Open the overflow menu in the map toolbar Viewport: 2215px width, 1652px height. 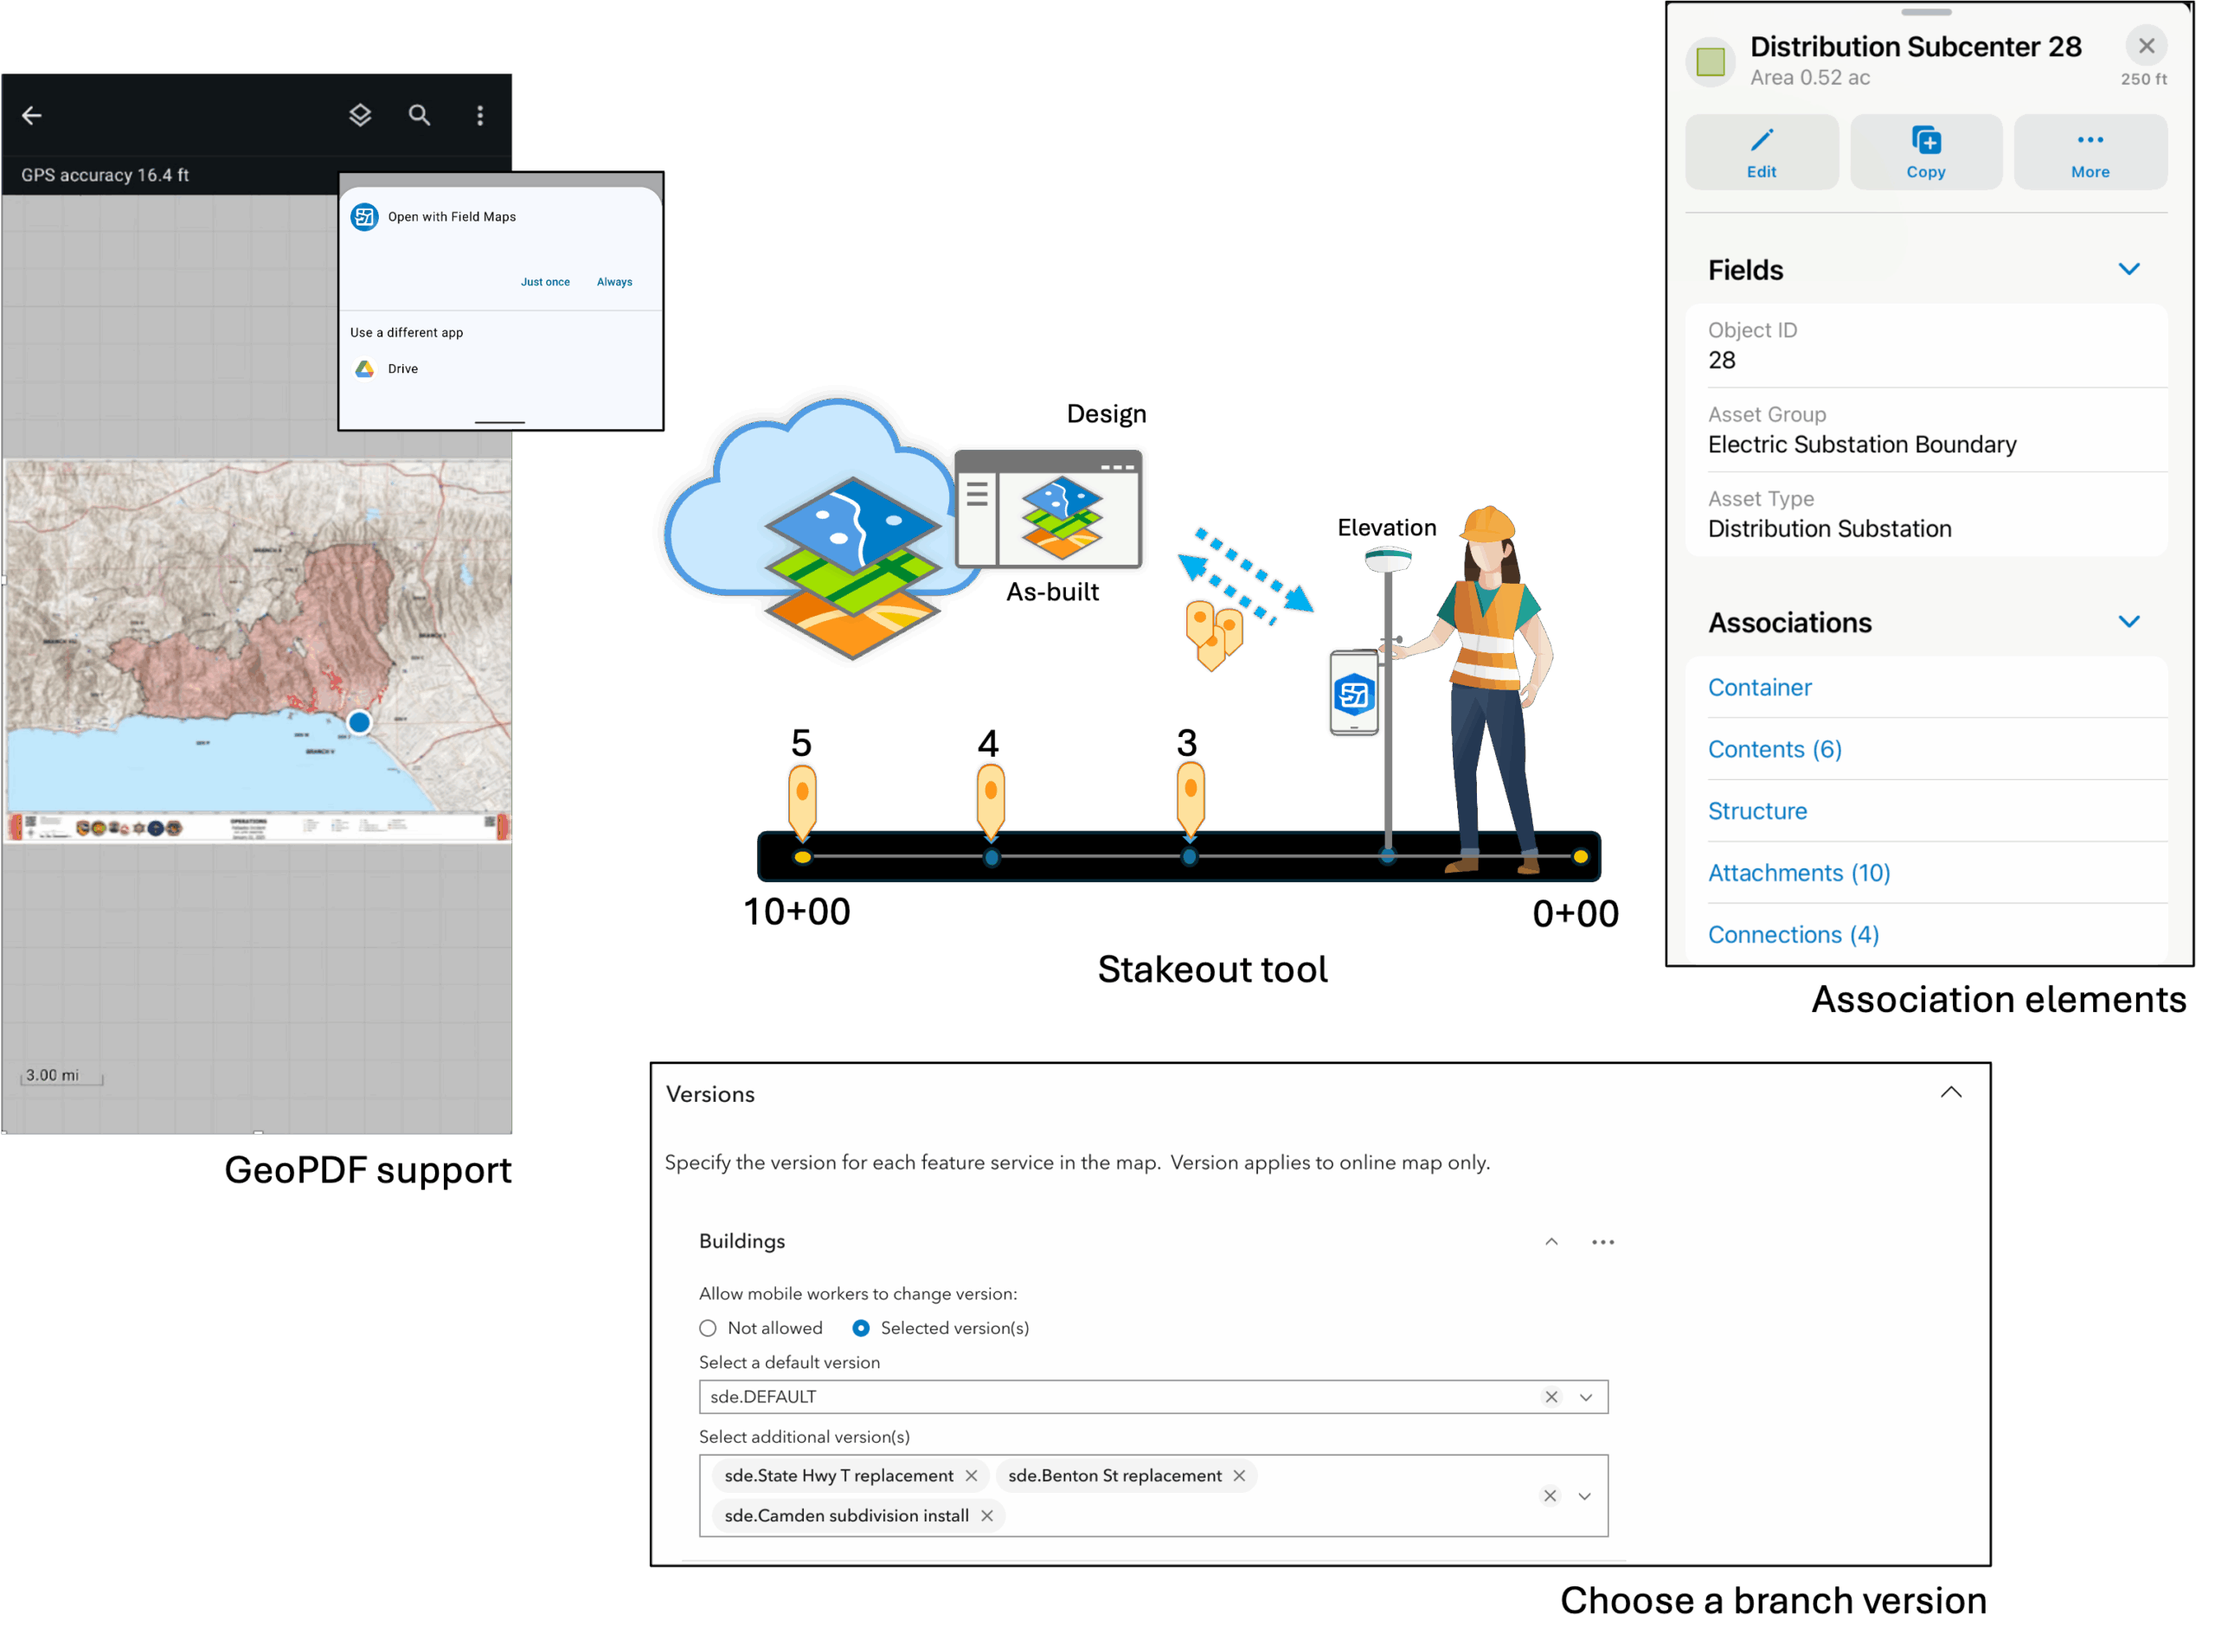pos(480,115)
